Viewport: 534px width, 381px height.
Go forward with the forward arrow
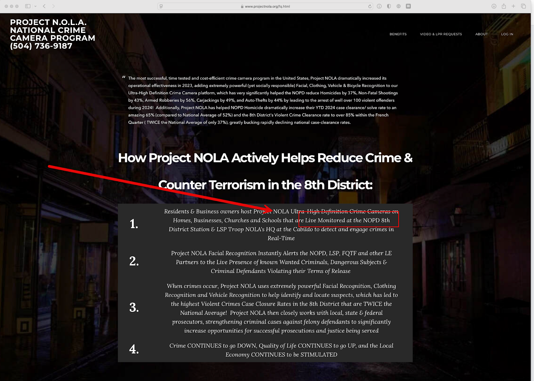click(x=53, y=6)
